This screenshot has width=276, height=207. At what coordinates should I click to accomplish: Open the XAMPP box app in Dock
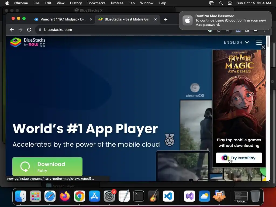tap(219, 196)
